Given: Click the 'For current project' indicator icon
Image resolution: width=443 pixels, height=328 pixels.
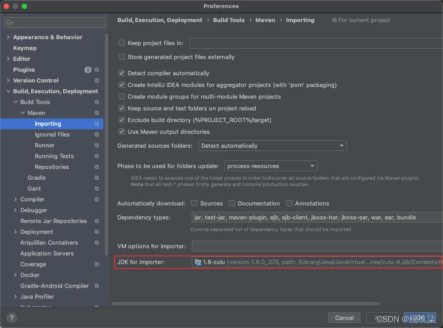Looking at the screenshot, I should coord(334,20).
